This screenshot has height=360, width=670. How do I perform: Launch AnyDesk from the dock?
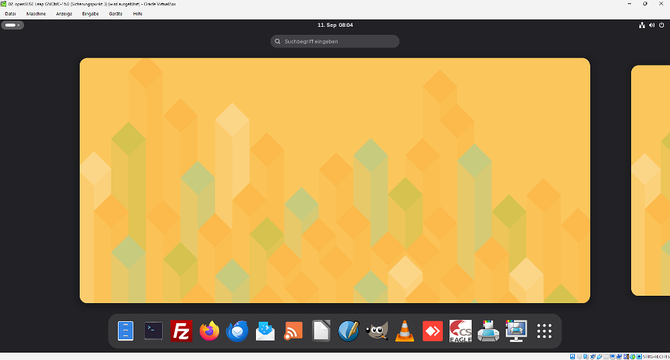coord(433,331)
